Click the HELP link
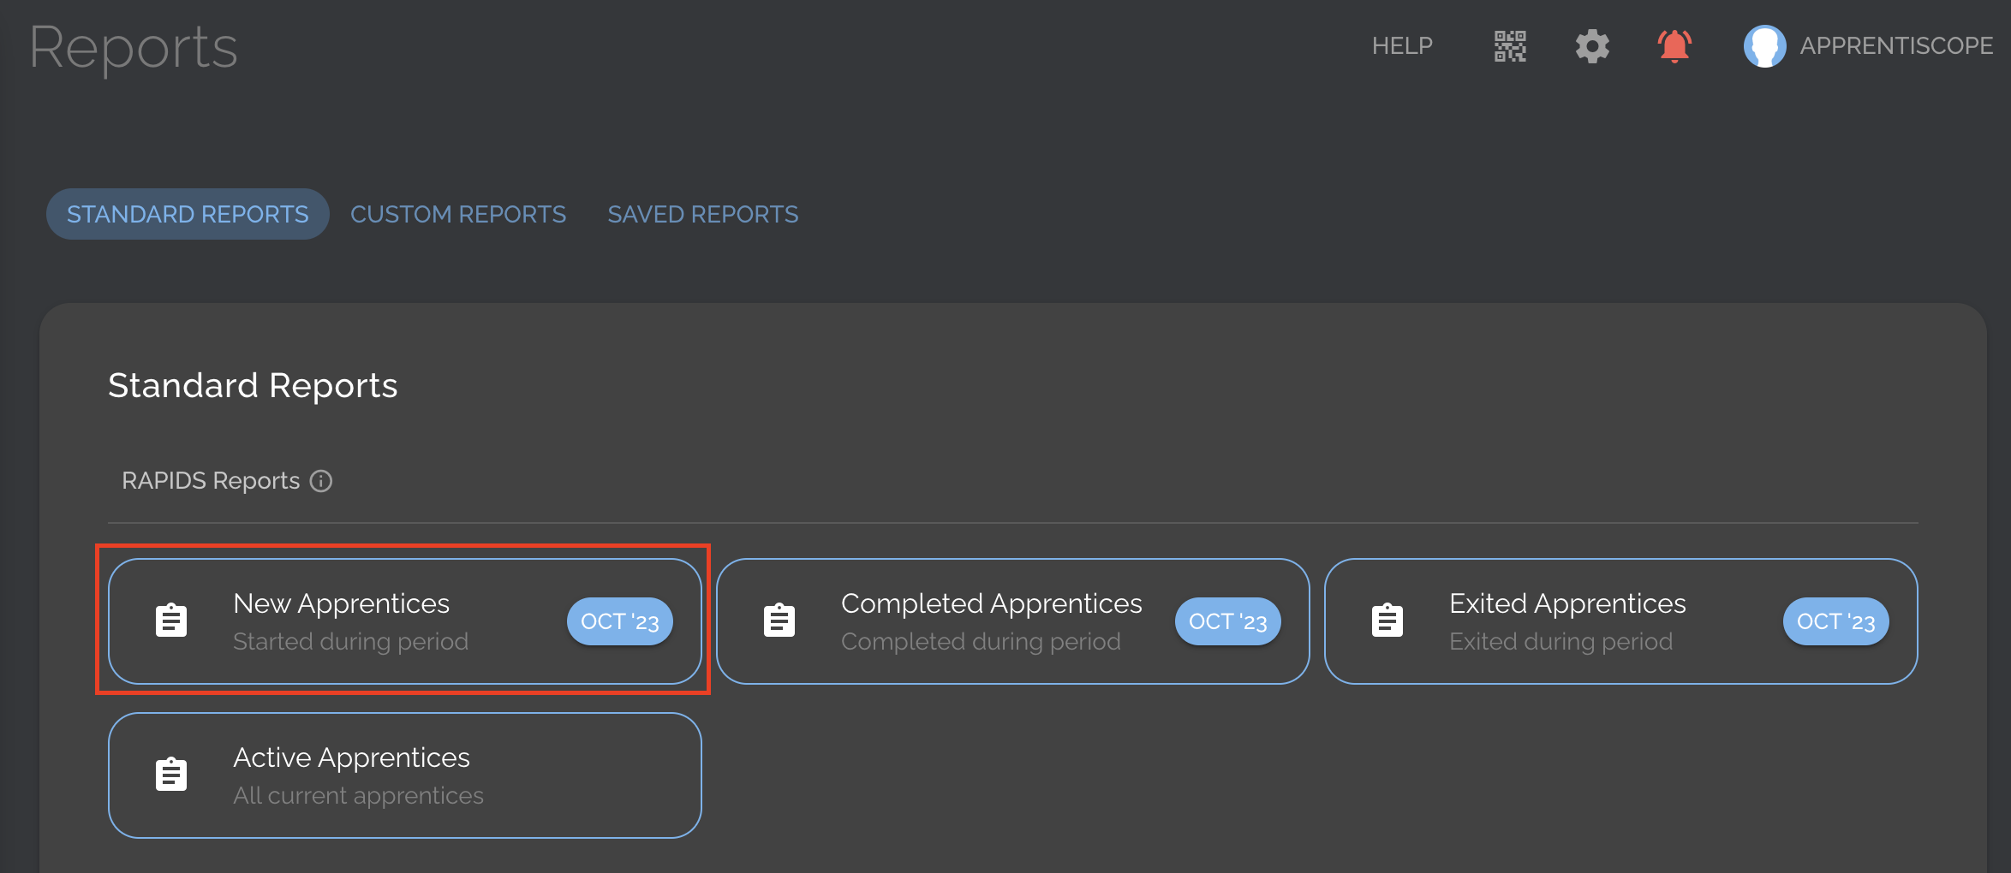Screen dimensions: 2011x873 coord(1402,45)
